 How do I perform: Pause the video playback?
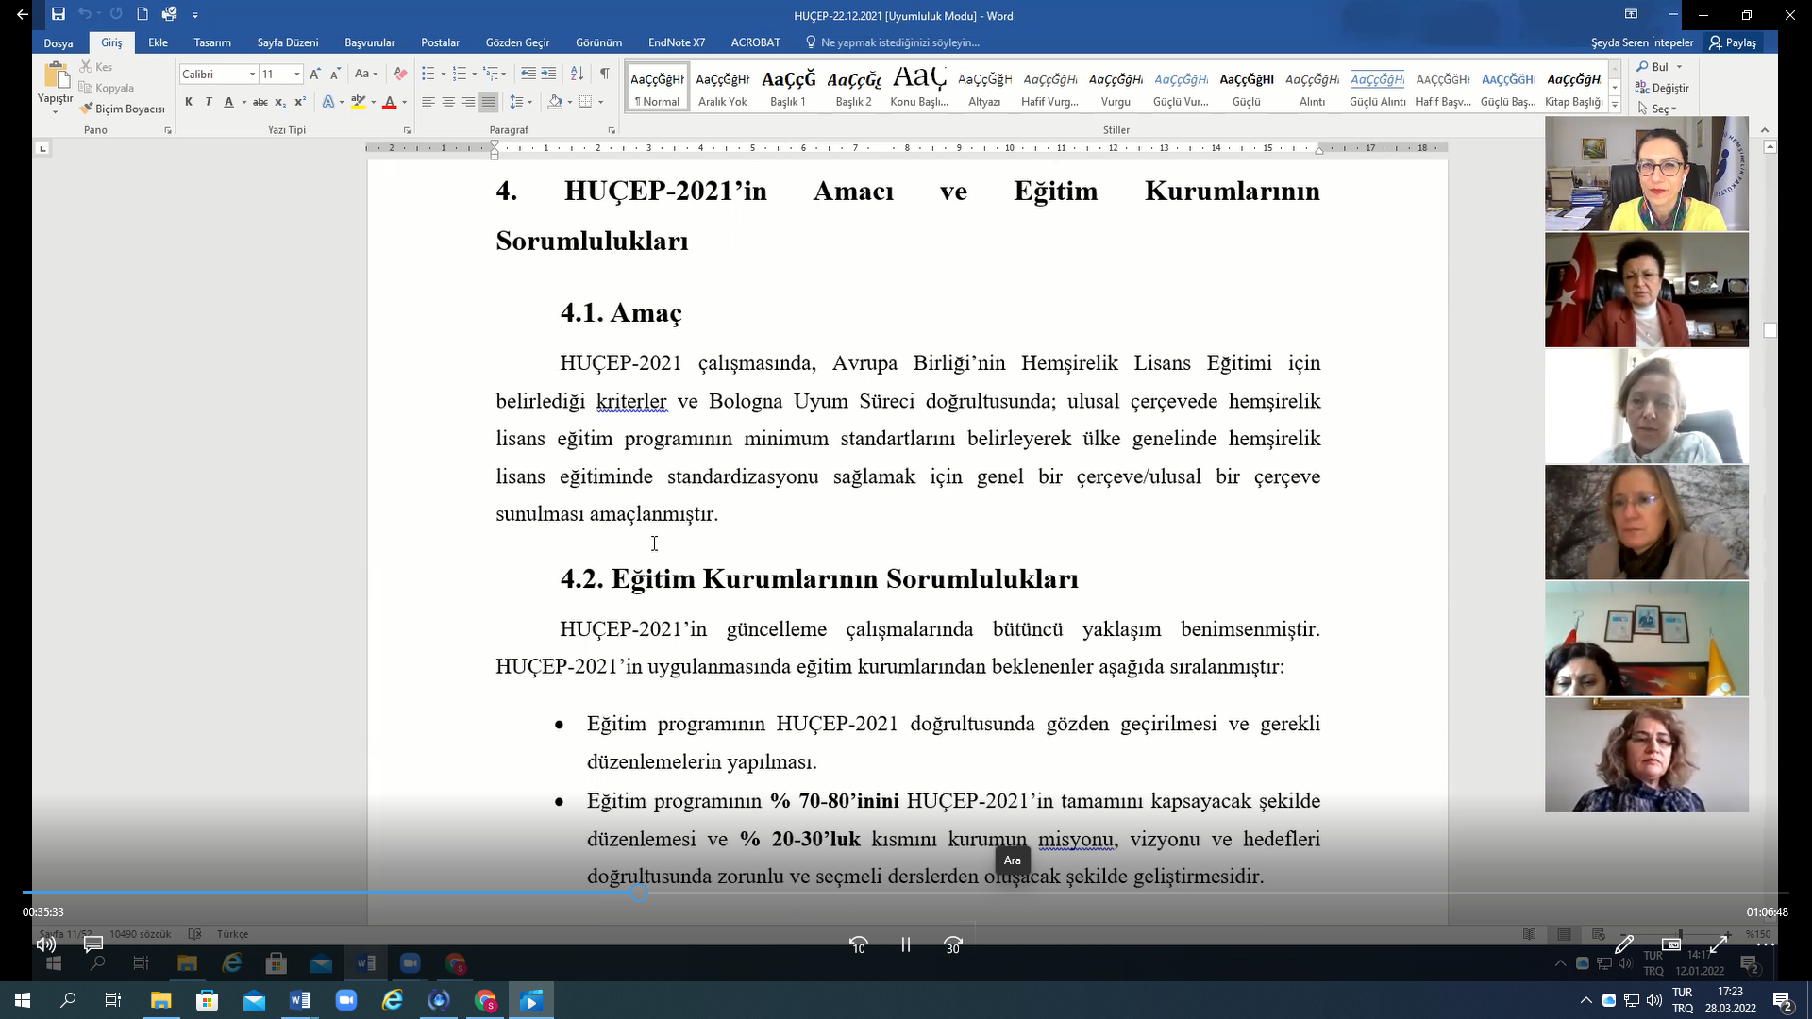click(x=906, y=944)
